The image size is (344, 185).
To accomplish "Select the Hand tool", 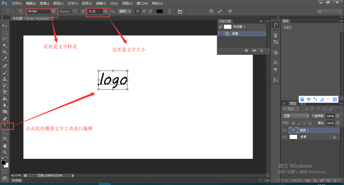I will (x=5, y=146).
